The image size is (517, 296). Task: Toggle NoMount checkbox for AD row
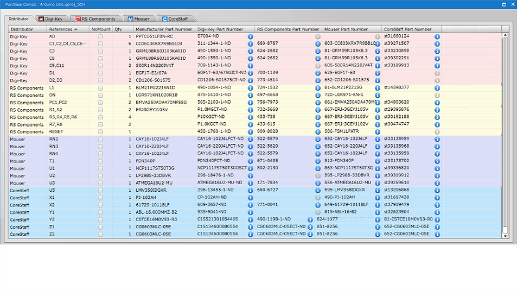100,36
